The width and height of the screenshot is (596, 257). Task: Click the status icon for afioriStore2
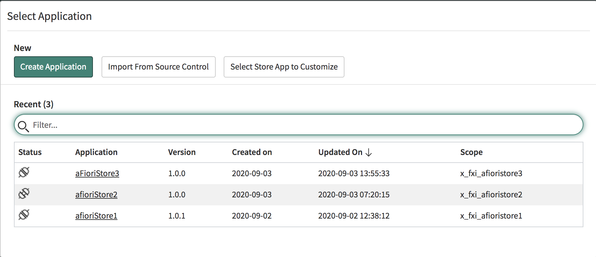click(24, 193)
